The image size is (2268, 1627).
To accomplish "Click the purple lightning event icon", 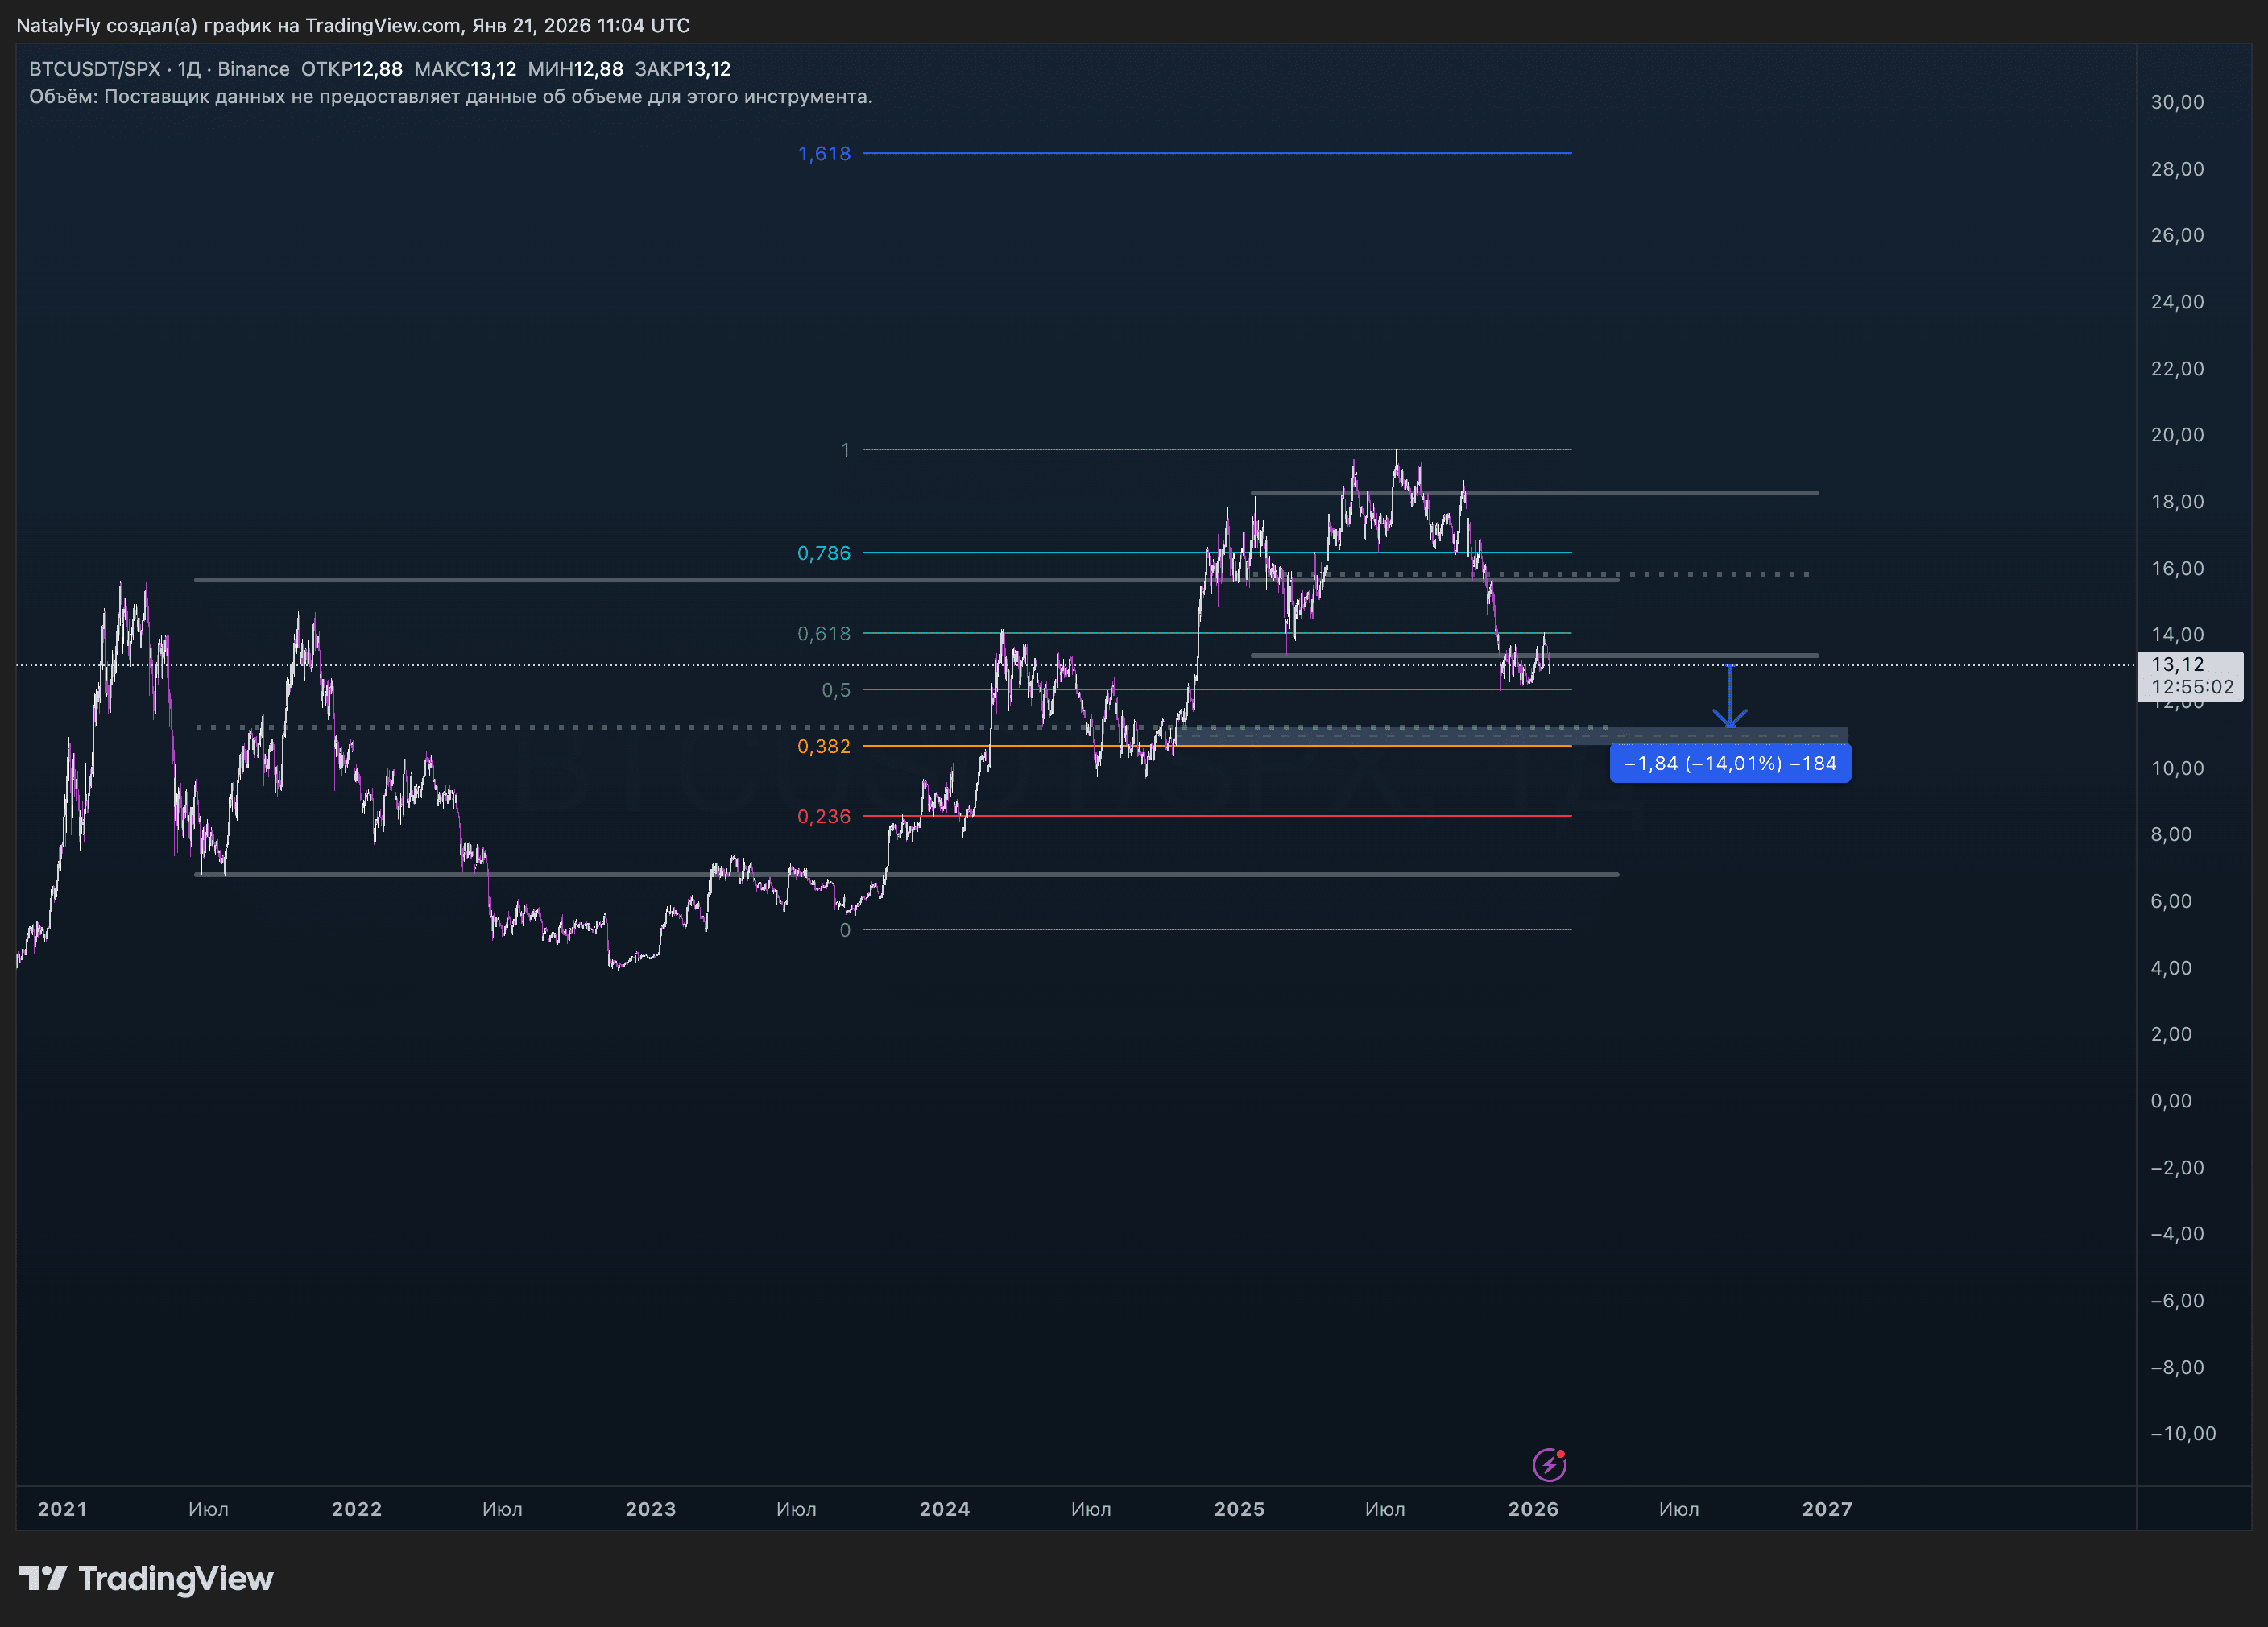I will tap(1549, 1465).
